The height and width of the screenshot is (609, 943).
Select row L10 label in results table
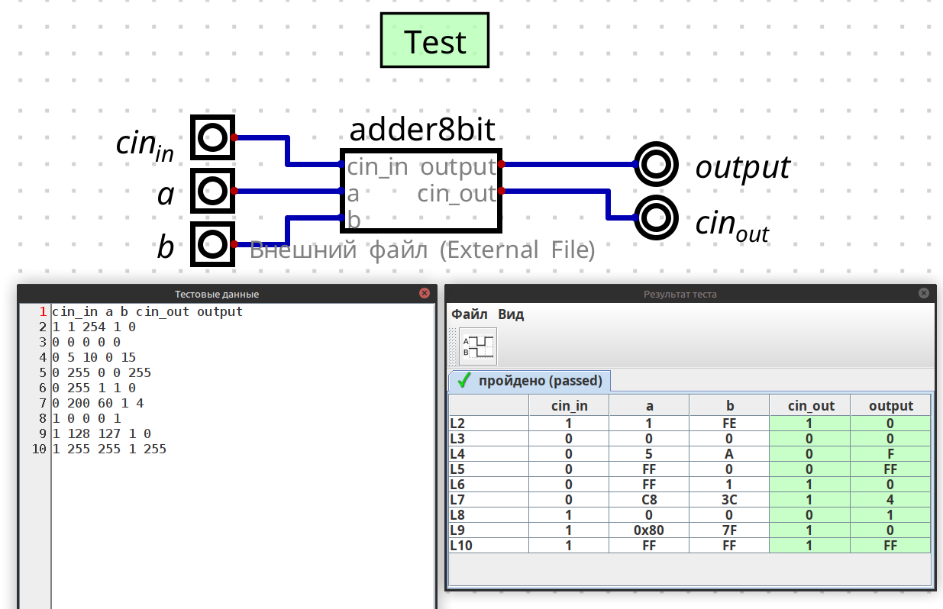pyautogui.click(x=489, y=545)
